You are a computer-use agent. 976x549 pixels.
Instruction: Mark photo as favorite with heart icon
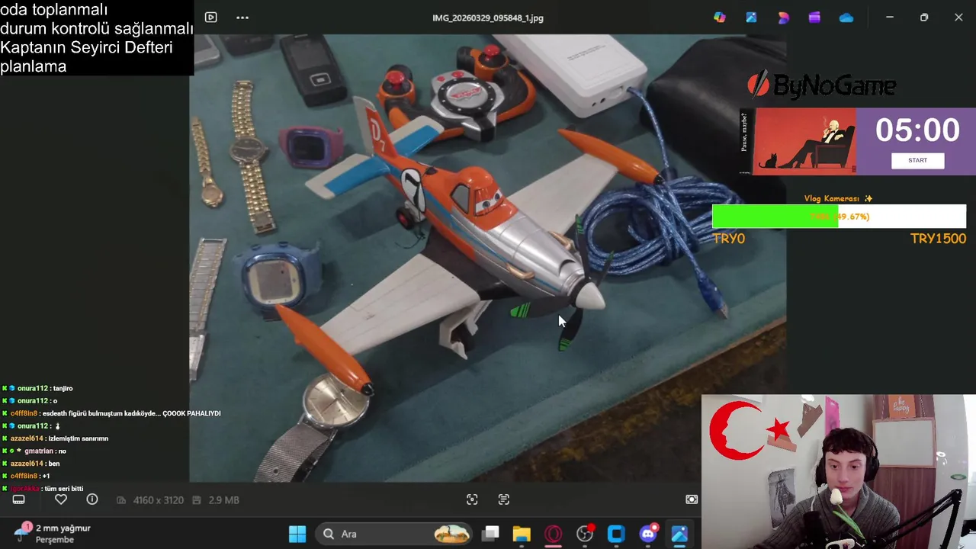click(61, 499)
